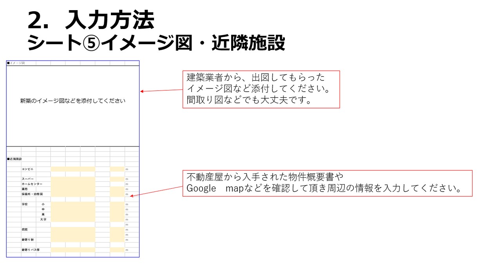
Task: Select the "大学" school-level cell
Action: (43, 220)
